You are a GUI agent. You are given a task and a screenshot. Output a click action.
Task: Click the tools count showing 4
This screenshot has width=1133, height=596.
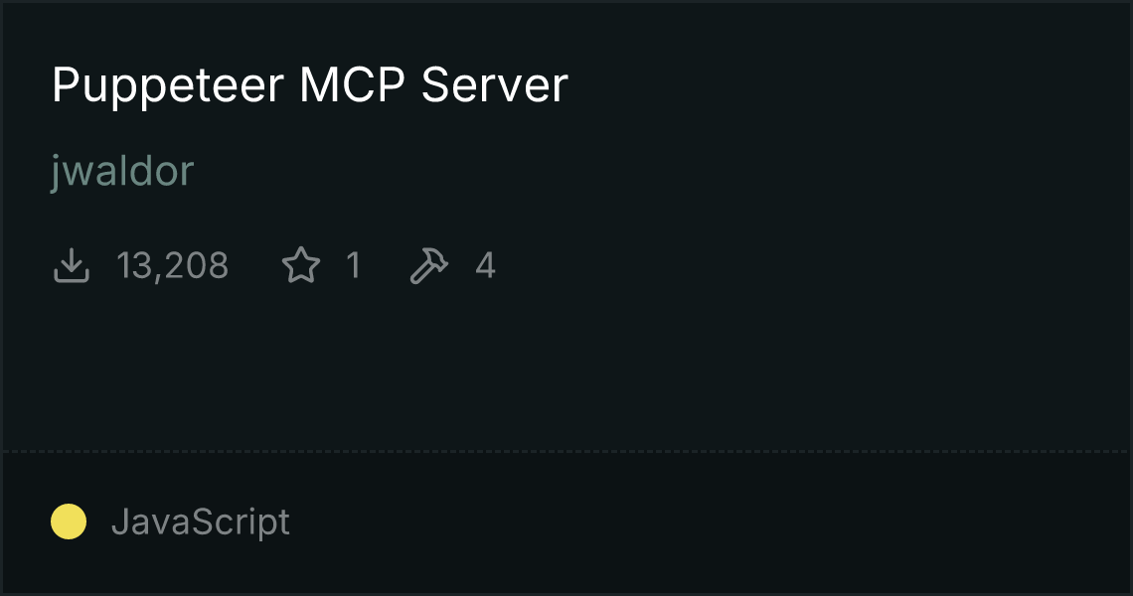point(485,265)
